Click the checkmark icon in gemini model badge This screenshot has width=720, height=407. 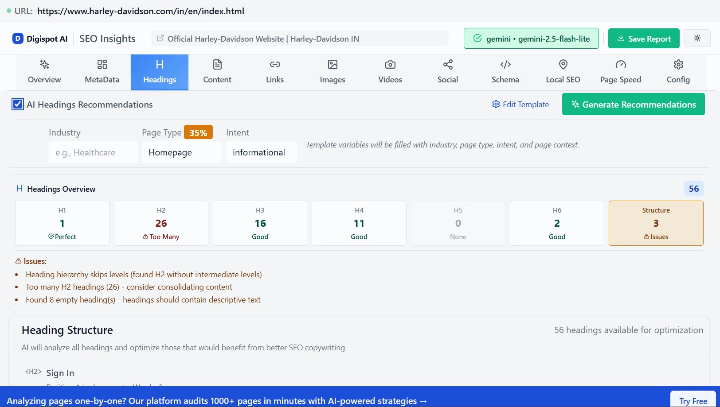(x=477, y=39)
